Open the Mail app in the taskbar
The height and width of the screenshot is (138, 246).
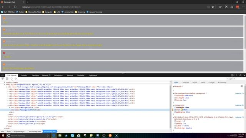(x=79, y=135)
